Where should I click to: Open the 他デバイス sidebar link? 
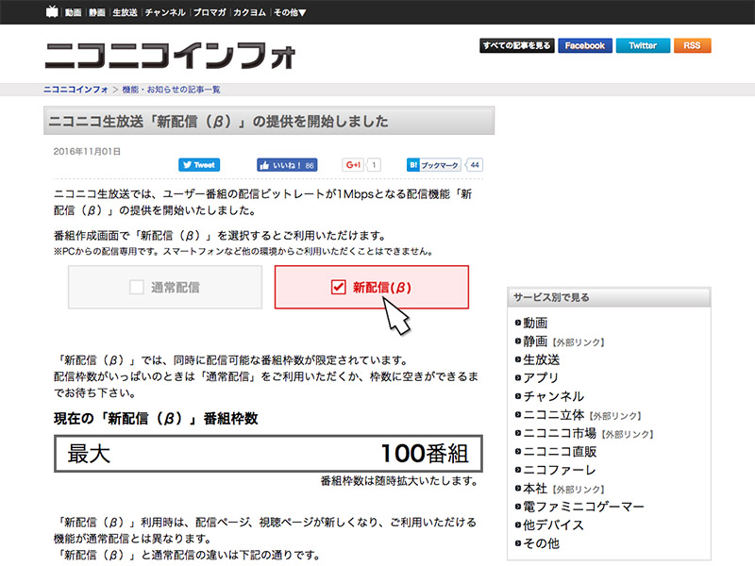[x=554, y=524]
